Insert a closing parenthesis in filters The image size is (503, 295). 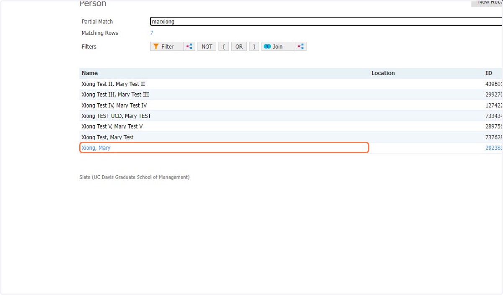click(x=254, y=46)
